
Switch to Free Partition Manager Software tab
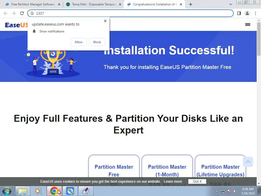(x=33, y=5)
